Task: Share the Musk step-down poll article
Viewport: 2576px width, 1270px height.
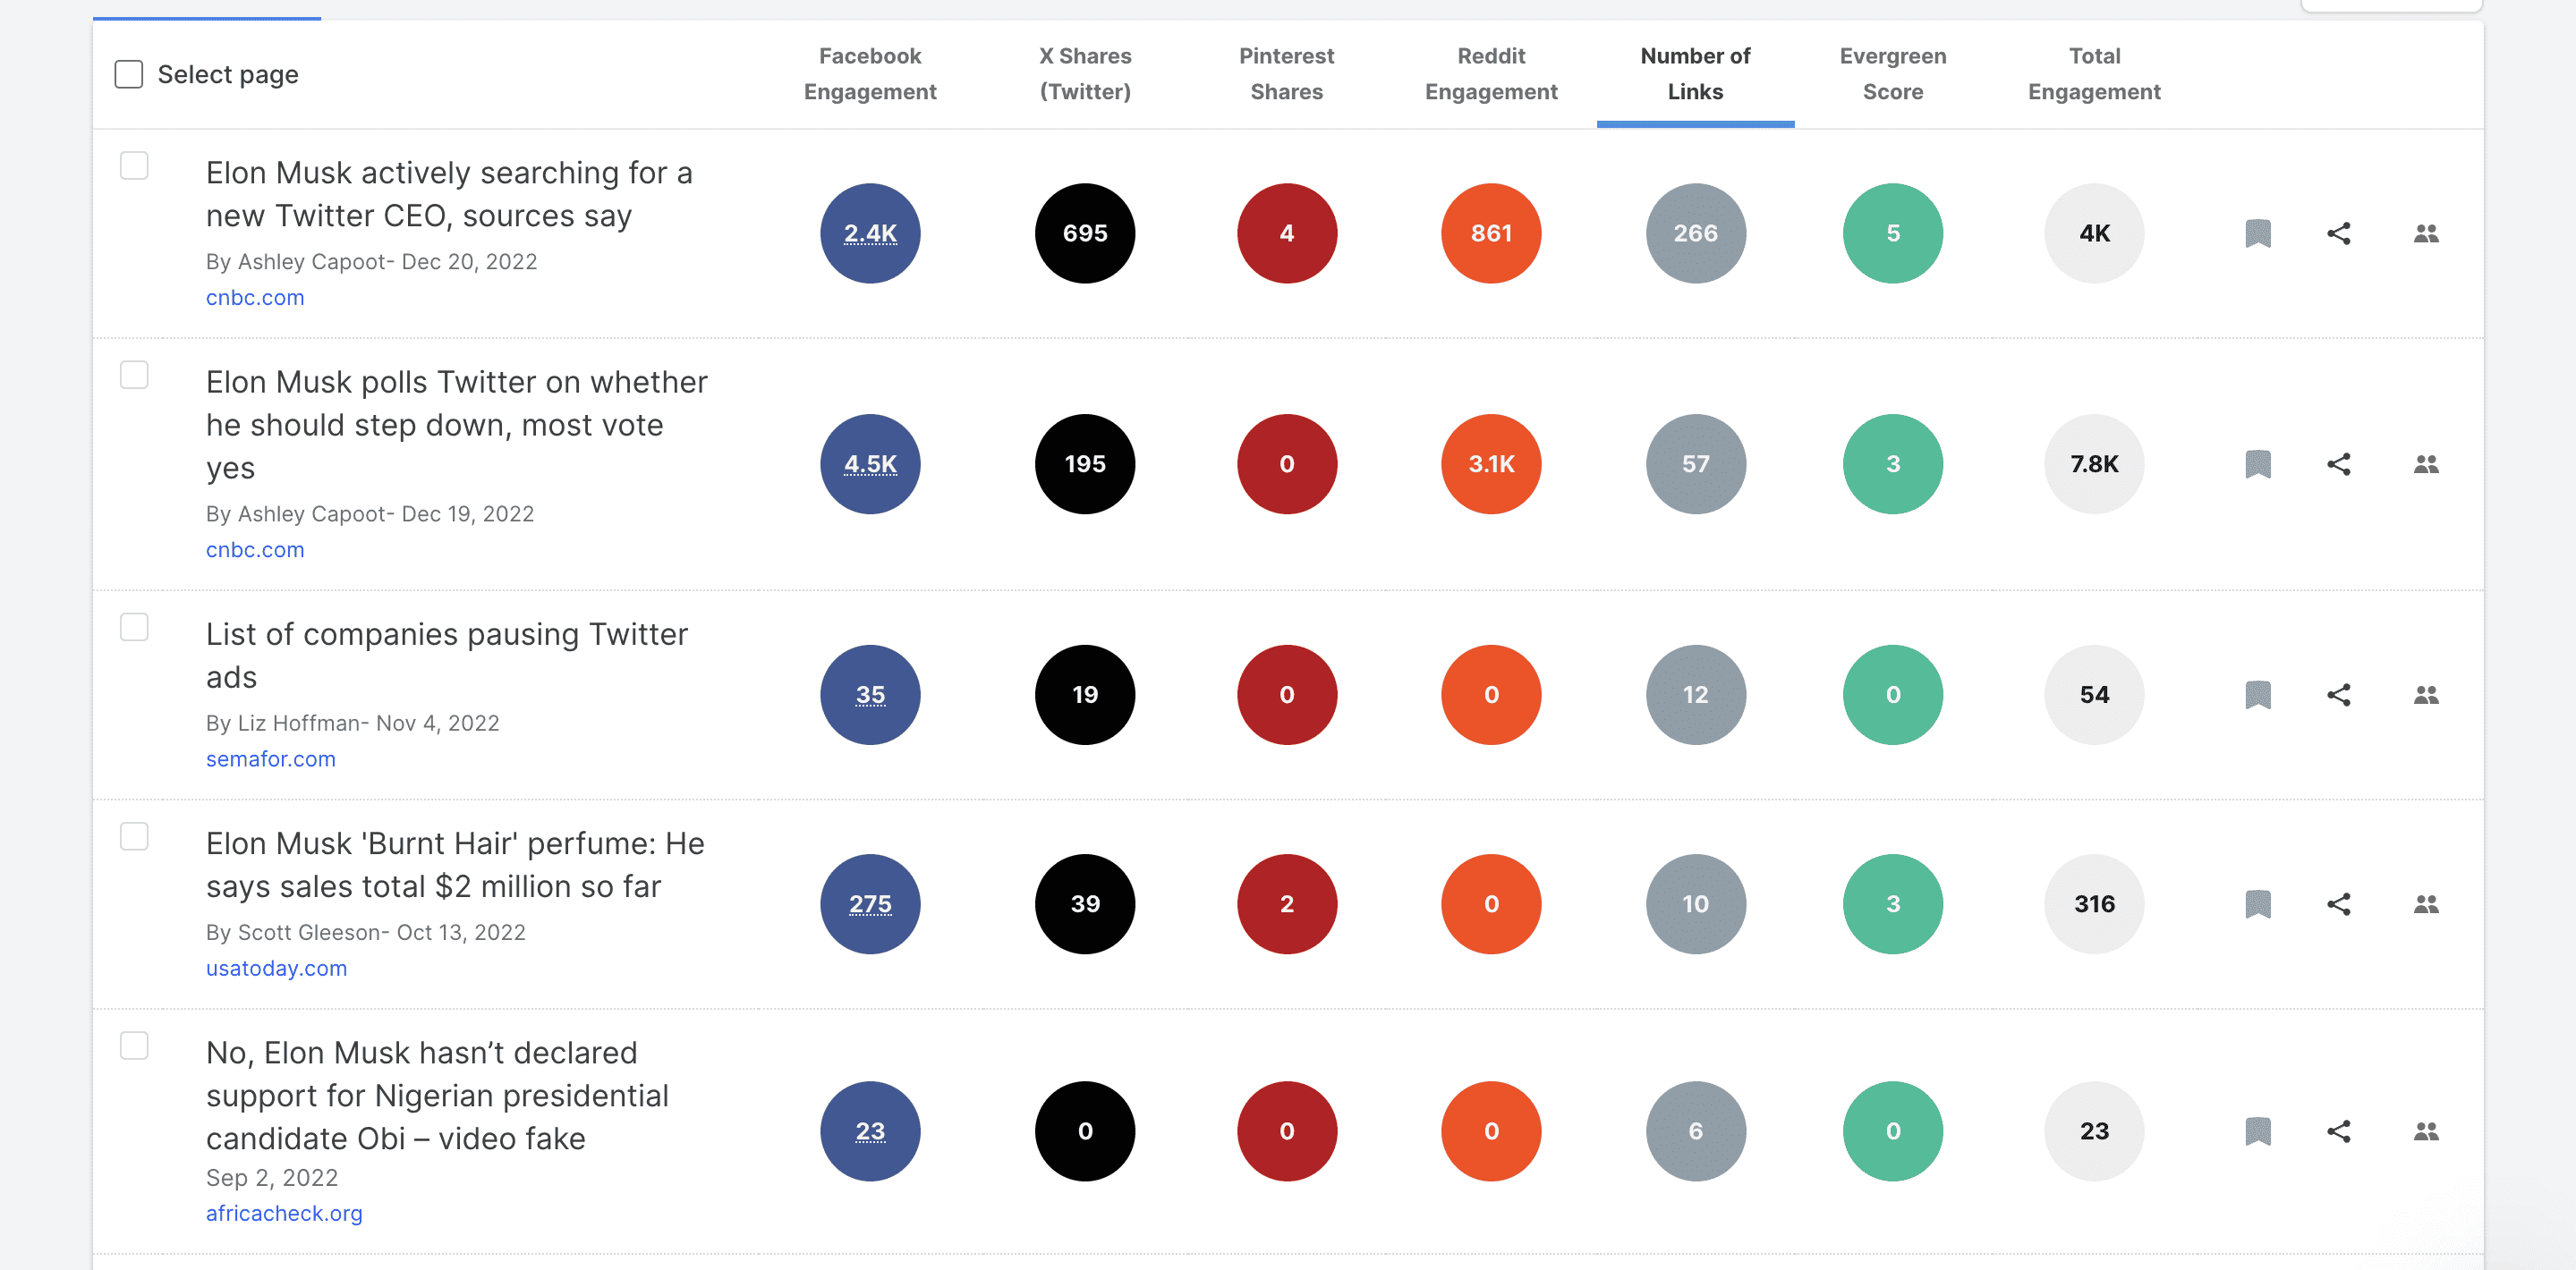Action: [x=2340, y=463]
